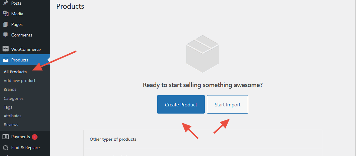Screen dimensions: 356x156
Task: Click the Products archive icon
Action: 5,60
